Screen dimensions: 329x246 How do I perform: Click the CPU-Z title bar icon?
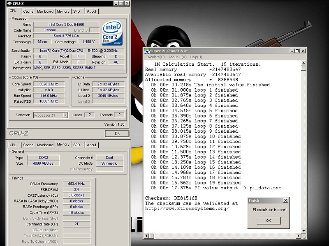tap(9, 3)
